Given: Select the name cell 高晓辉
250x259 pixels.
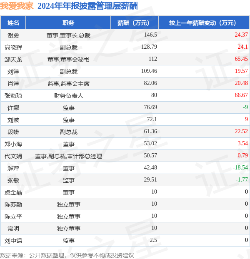Looking at the screenshot, I should coord(13,47).
